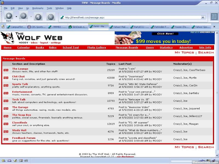Image resolution: width=219 pixels, height=164 pixels.
Task: Open the Chit Chat message board
Action: [18, 77]
